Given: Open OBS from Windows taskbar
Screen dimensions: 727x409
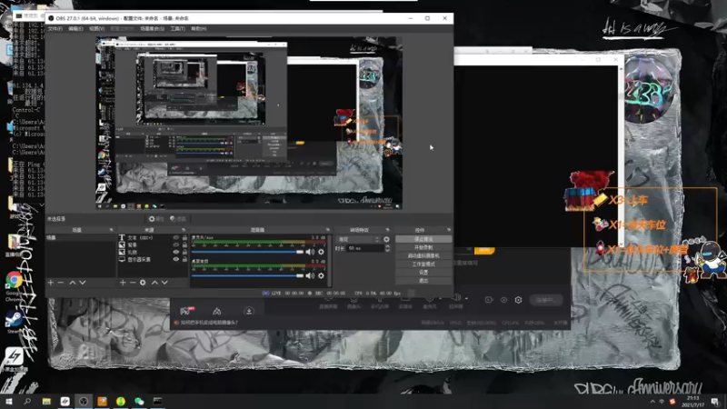Looking at the screenshot, I should (84, 401).
